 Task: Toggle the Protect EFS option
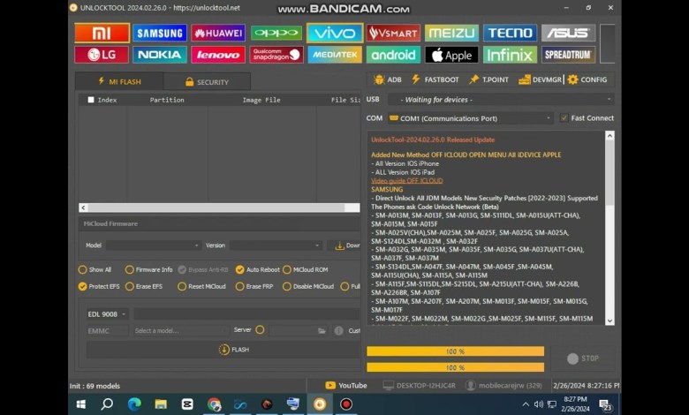[x=99, y=286]
